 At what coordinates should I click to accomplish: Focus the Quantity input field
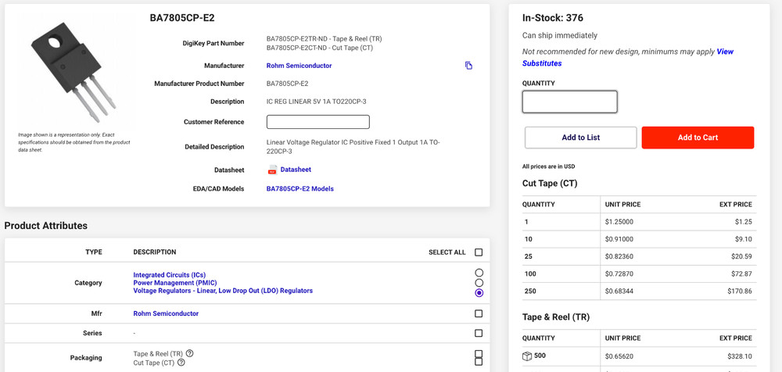click(x=569, y=102)
